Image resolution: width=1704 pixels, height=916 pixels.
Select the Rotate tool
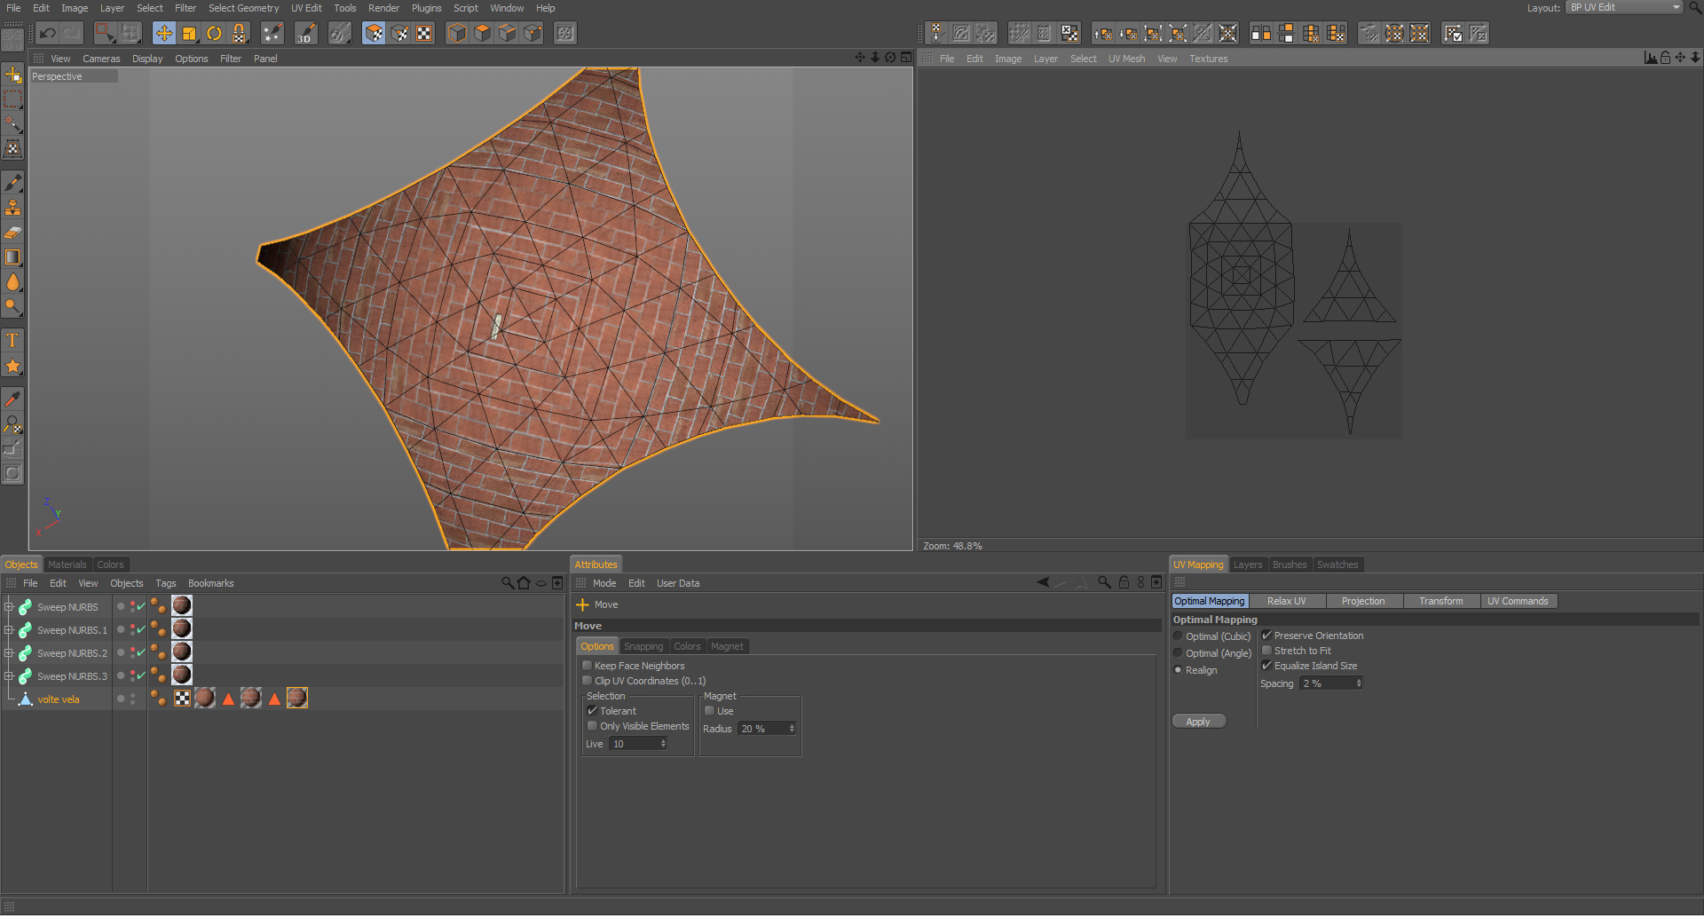(x=214, y=34)
